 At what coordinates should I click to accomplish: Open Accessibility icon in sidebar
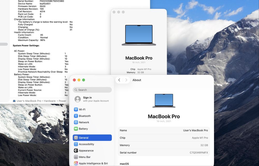[x=76, y=144]
